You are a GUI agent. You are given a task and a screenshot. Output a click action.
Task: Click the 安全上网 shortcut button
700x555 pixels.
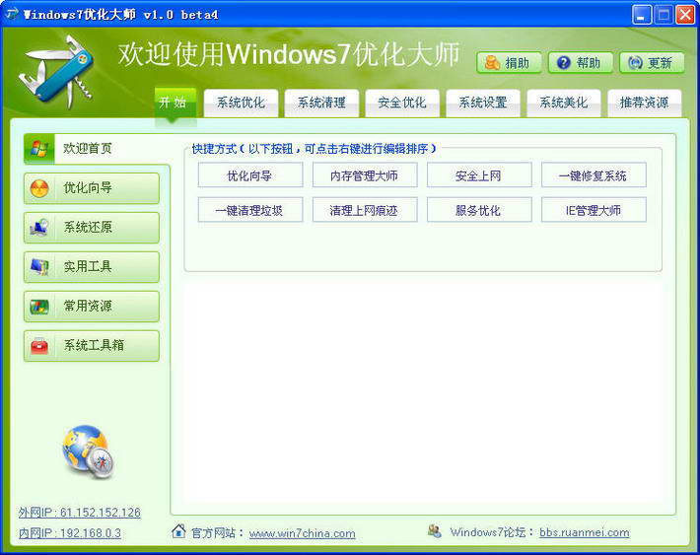click(x=479, y=175)
